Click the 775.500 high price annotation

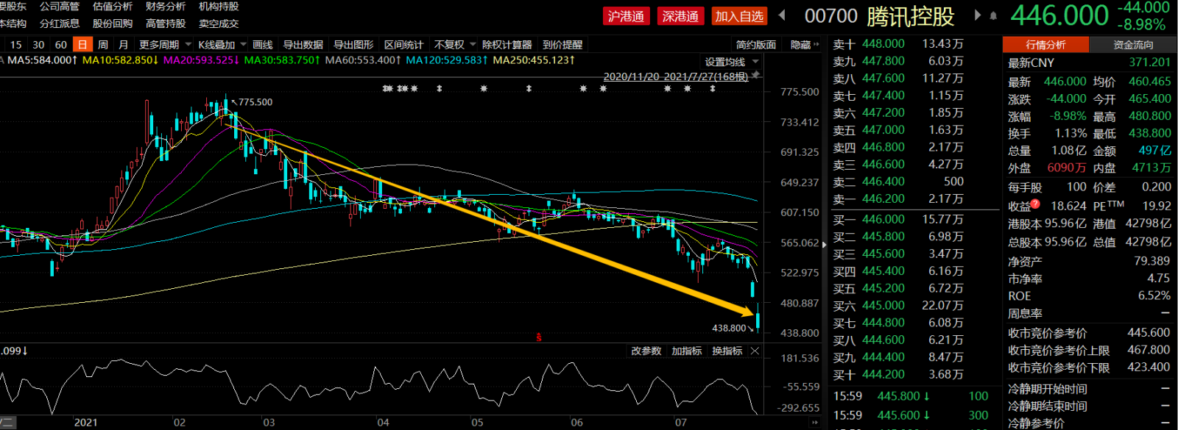pos(255,102)
